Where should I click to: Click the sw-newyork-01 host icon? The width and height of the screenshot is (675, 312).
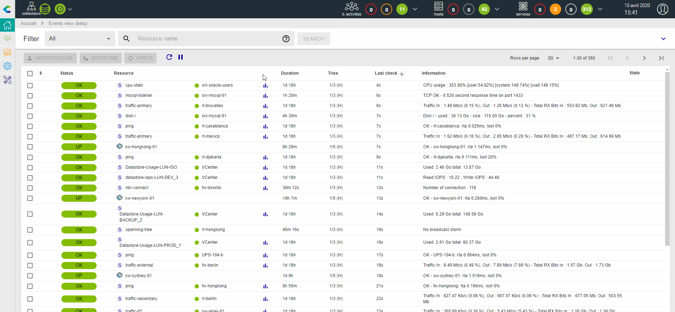(x=120, y=198)
